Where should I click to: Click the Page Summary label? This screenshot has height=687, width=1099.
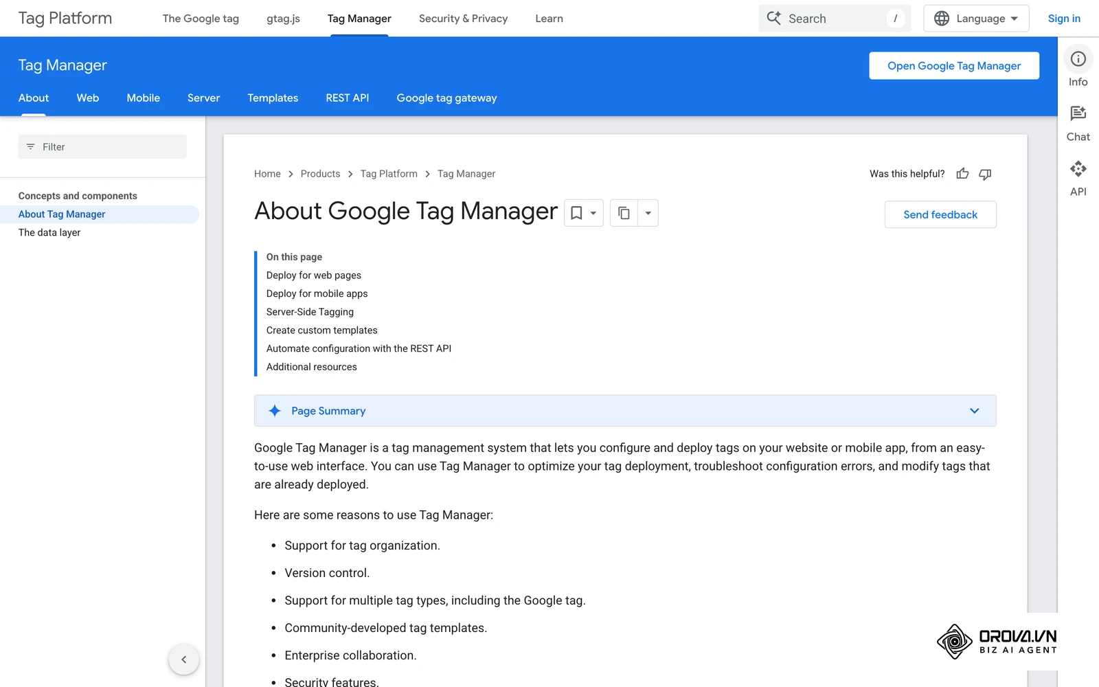[x=328, y=411]
